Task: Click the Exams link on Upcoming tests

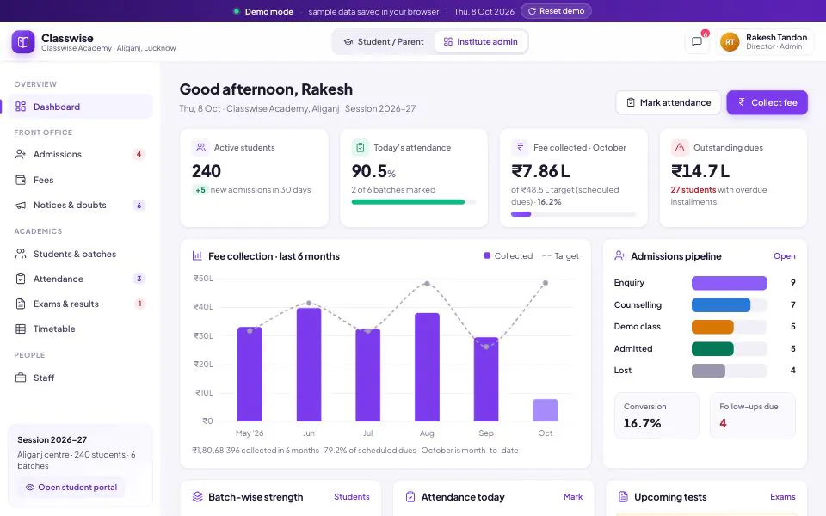Action: (783, 496)
